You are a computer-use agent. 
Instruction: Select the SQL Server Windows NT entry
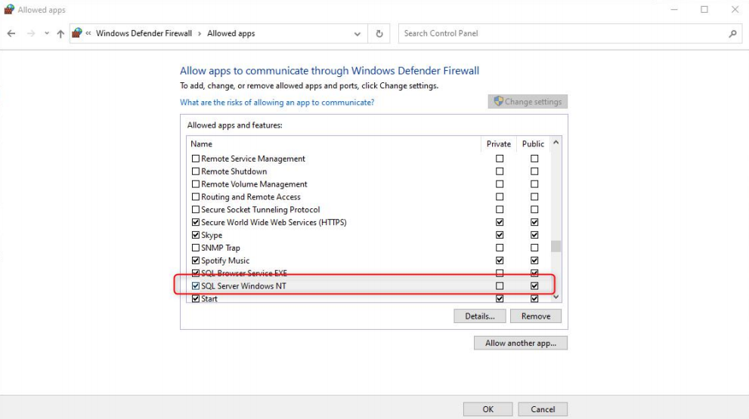pos(243,286)
